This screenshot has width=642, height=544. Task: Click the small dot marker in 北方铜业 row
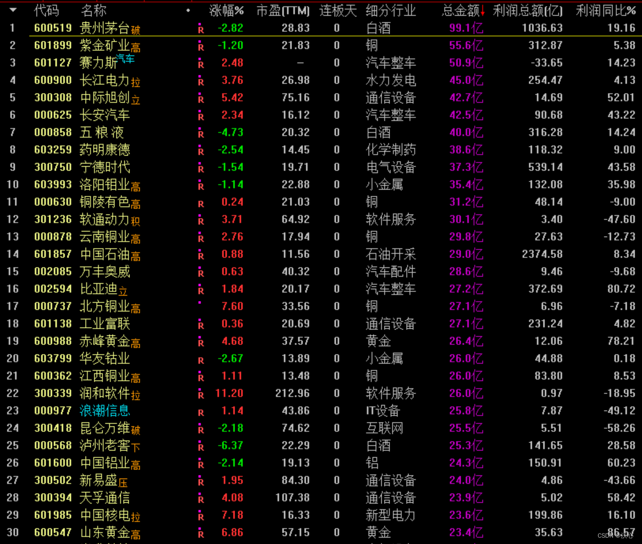tap(199, 303)
